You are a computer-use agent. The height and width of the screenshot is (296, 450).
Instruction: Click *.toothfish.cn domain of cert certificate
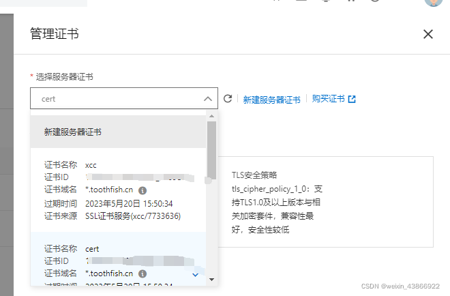pos(109,273)
